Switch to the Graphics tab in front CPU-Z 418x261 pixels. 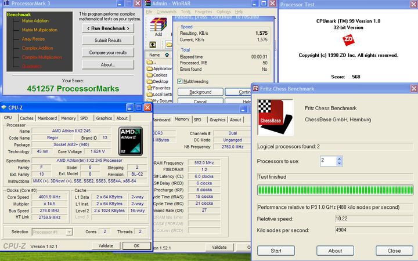[104, 118]
